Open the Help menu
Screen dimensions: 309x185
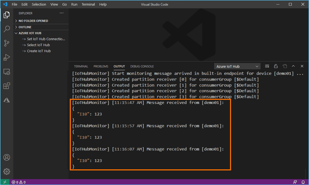(x=103, y=4)
